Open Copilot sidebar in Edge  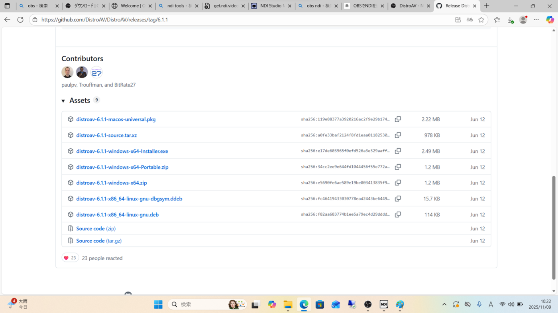click(x=550, y=19)
